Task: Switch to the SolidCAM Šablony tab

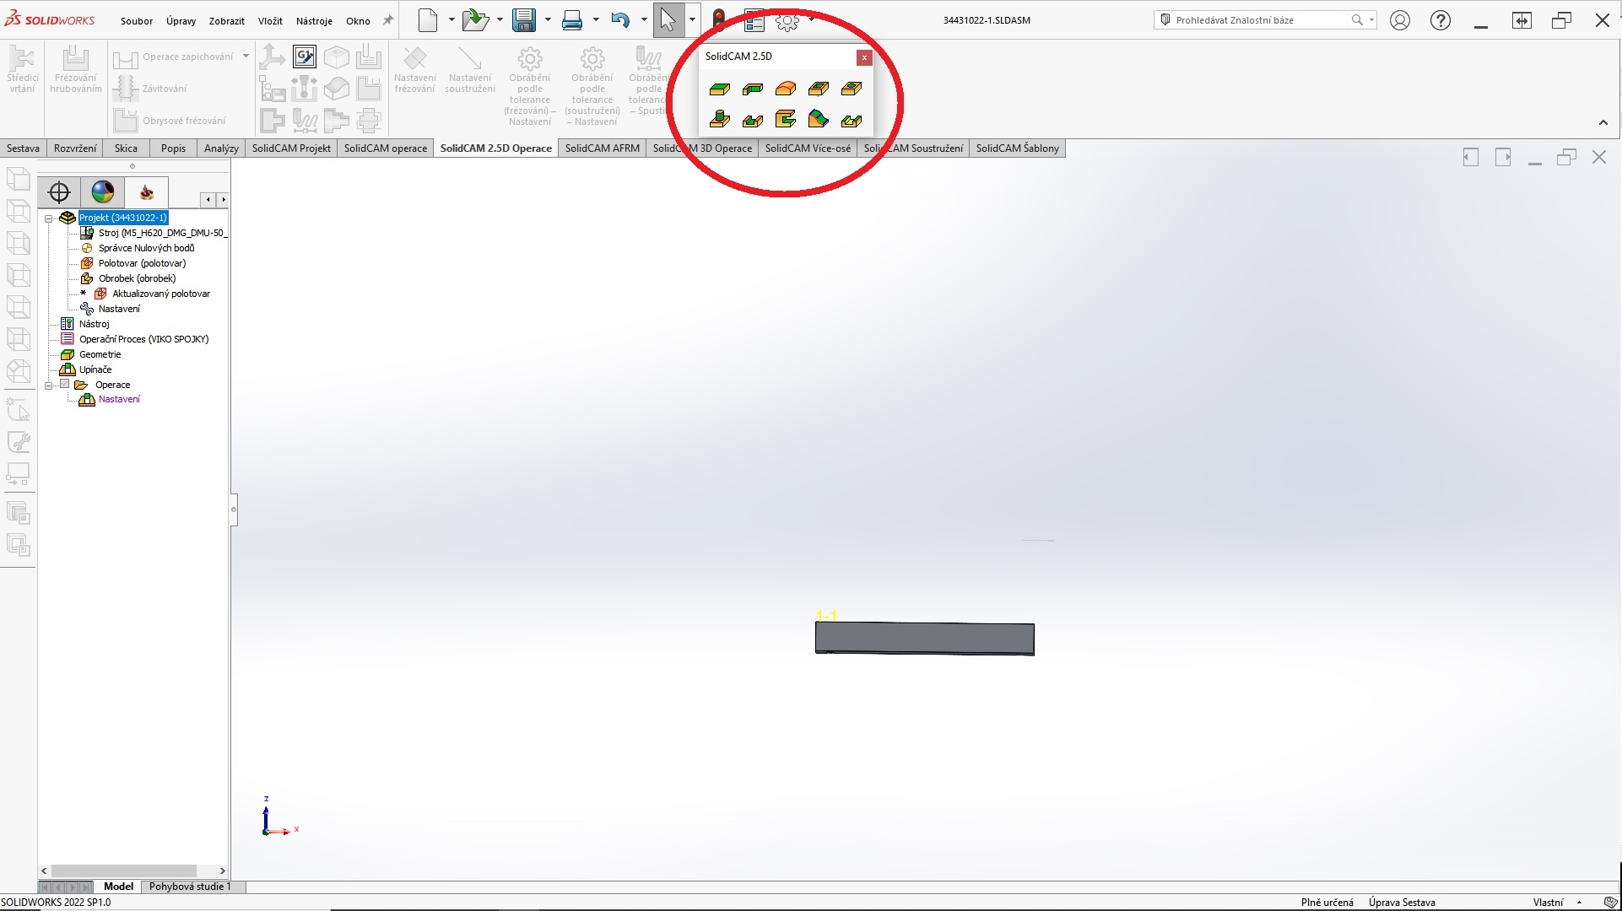Action: click(x=1017, y=148)
